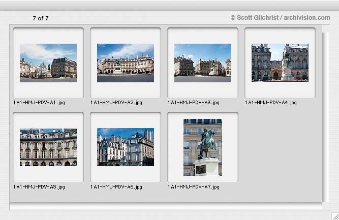Image resolution: width=339 pixels, height=220 pixels.
Task: Select the caption 1A1-HMJ-PDV-A3.jpg
Action: (x=194, y=103)
